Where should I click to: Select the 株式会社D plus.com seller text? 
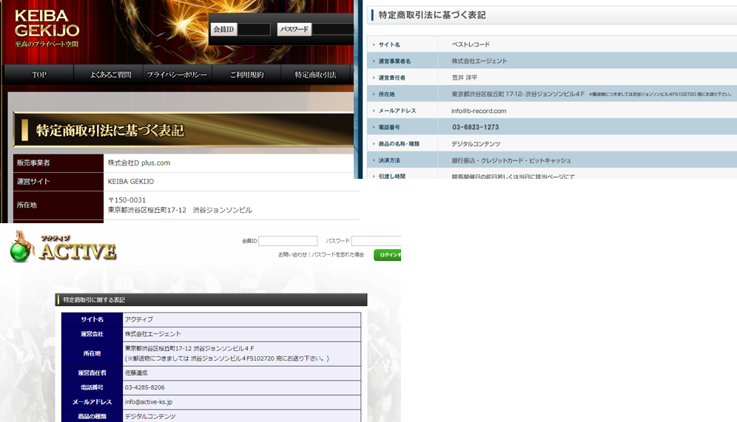(139, 163)
